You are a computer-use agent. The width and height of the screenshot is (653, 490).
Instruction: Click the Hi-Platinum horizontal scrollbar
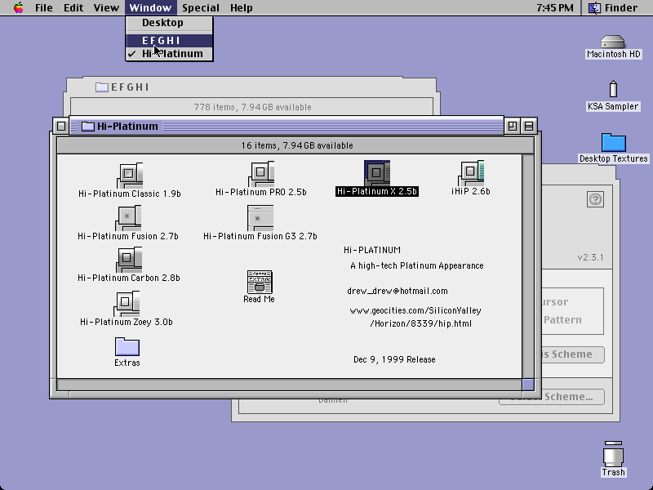(290, 384)
